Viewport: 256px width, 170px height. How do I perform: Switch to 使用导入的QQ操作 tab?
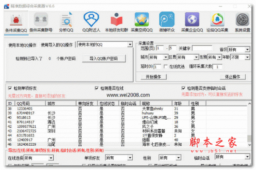coord(57,45)
